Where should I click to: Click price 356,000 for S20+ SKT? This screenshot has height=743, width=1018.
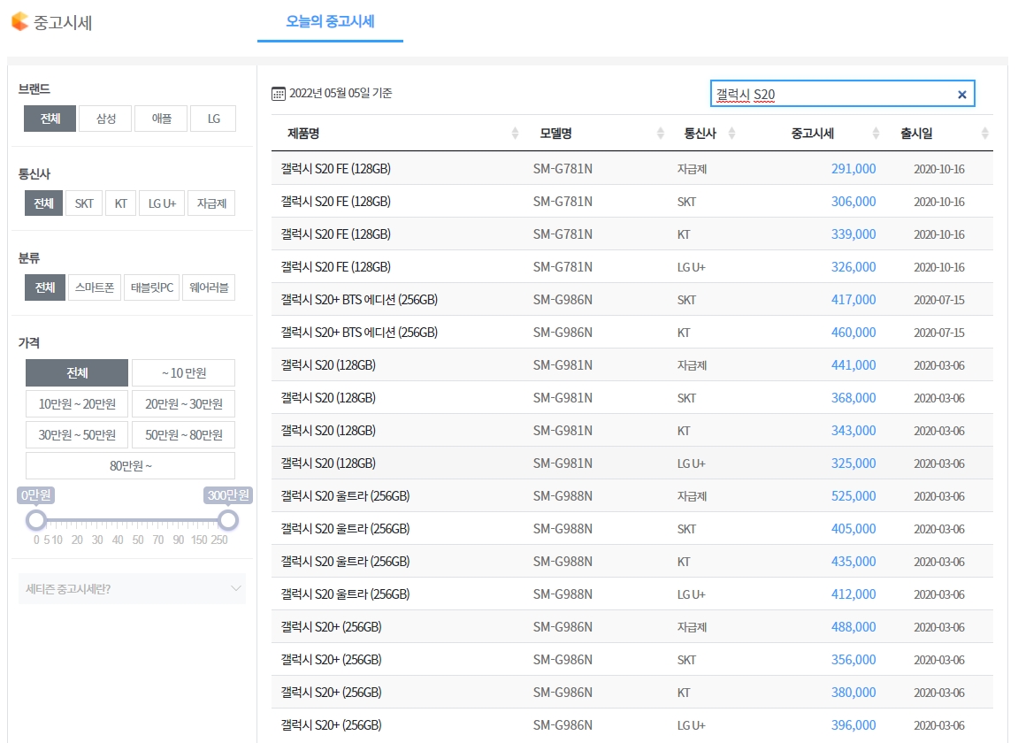pyautogui.click(x=853, y=660)
